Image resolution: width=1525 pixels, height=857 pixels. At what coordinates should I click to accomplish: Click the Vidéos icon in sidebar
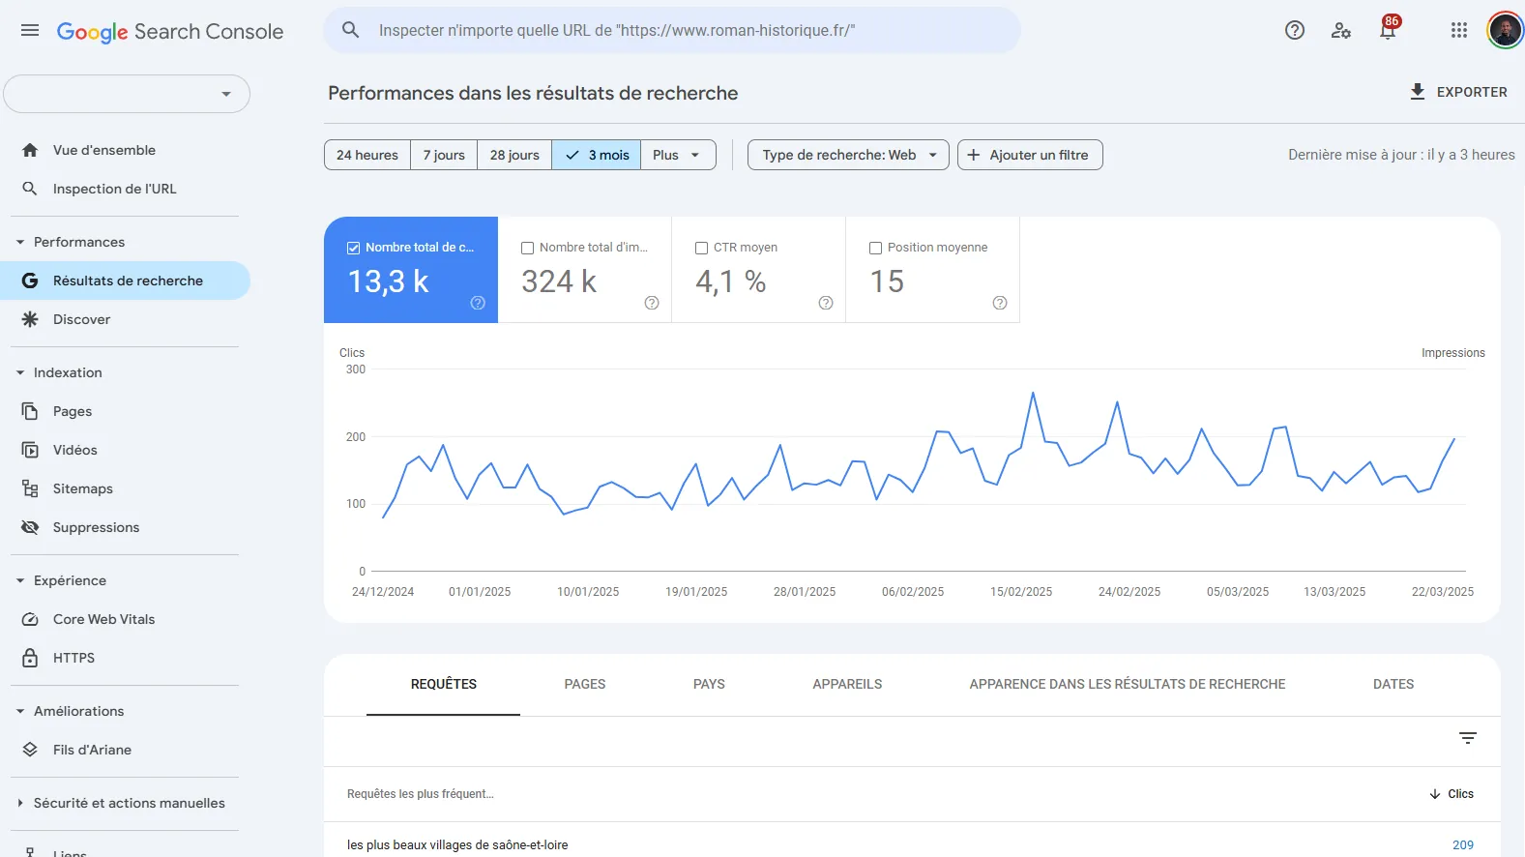pos(30,450)
